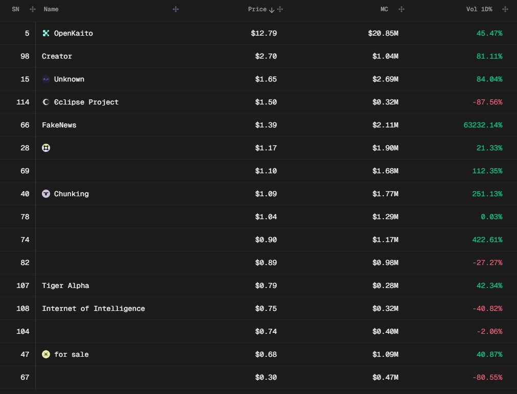Screen dimensions: 517x394
Task: Open the Chunking subnet name
Action: click(72, 194)
